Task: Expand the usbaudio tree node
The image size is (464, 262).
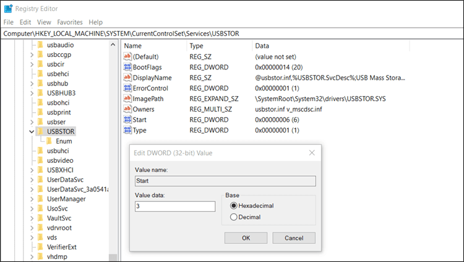Action: pyautogui.click(x=32, y=45)
